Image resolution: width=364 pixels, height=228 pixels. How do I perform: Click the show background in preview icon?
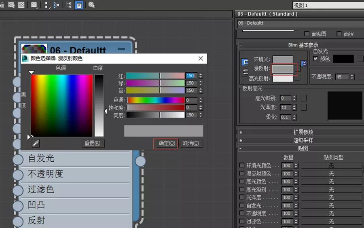click(x=21, y=5)
